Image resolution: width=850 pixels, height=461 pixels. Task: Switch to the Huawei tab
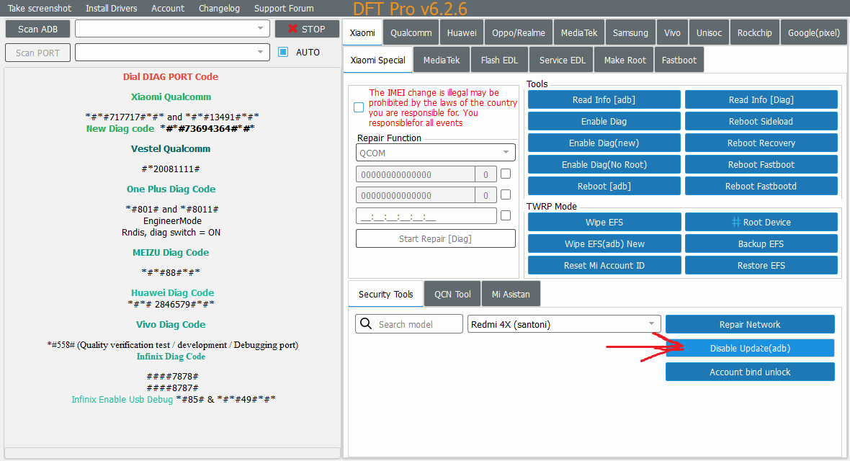click(x=462, y=32)
